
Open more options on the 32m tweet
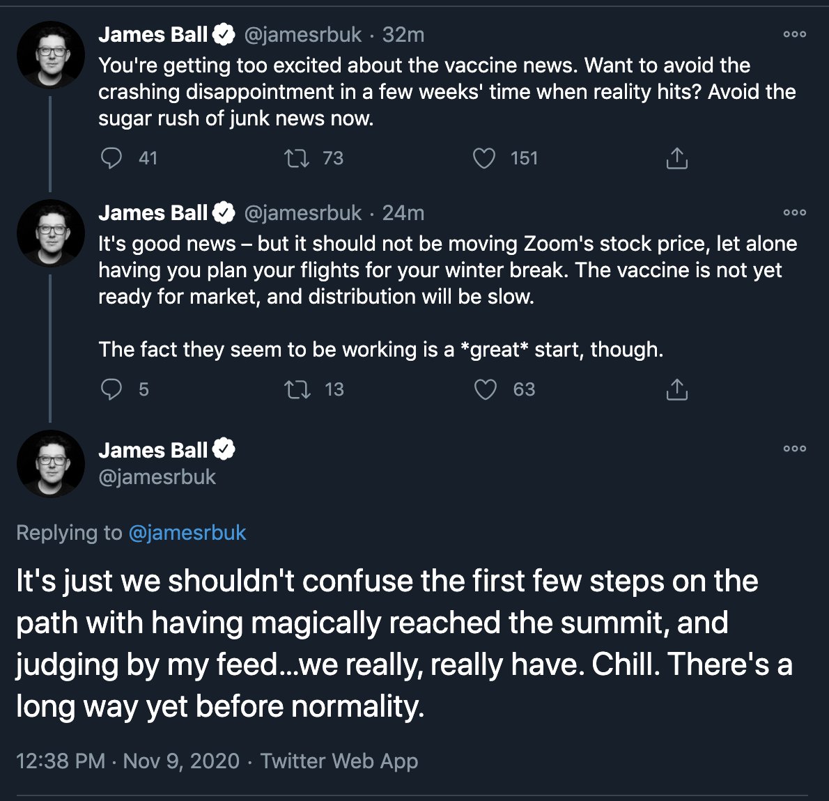(794, 34)
